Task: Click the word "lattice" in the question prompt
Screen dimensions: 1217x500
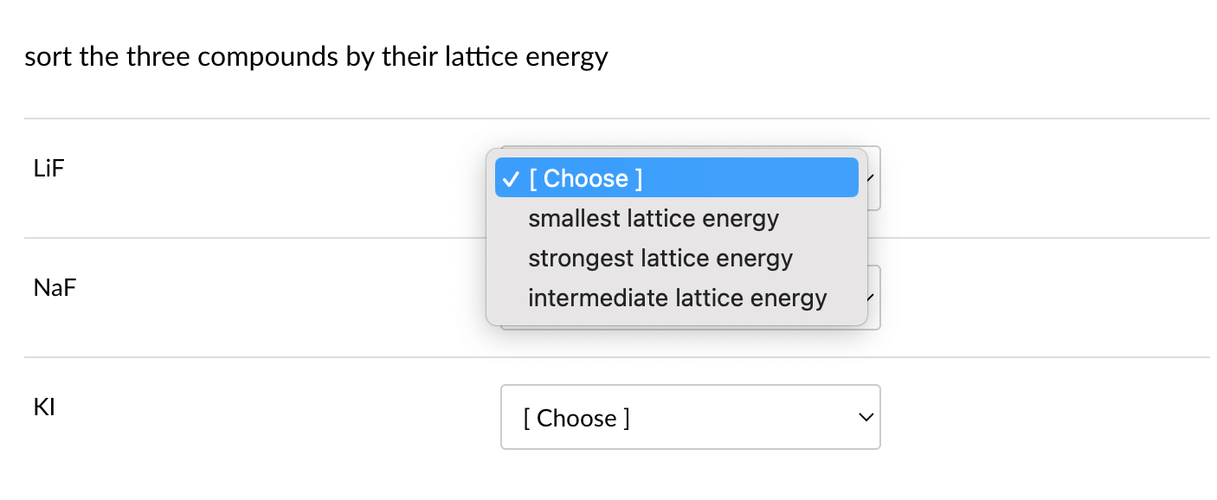Action: 481,58
